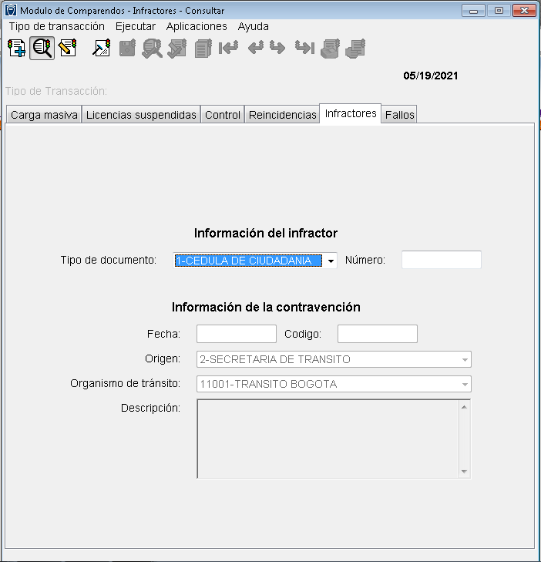The image size is (541, 562).
Task: Click the first record navigation arrow icon
Action: pyautogui.click(x=229, y=48)
